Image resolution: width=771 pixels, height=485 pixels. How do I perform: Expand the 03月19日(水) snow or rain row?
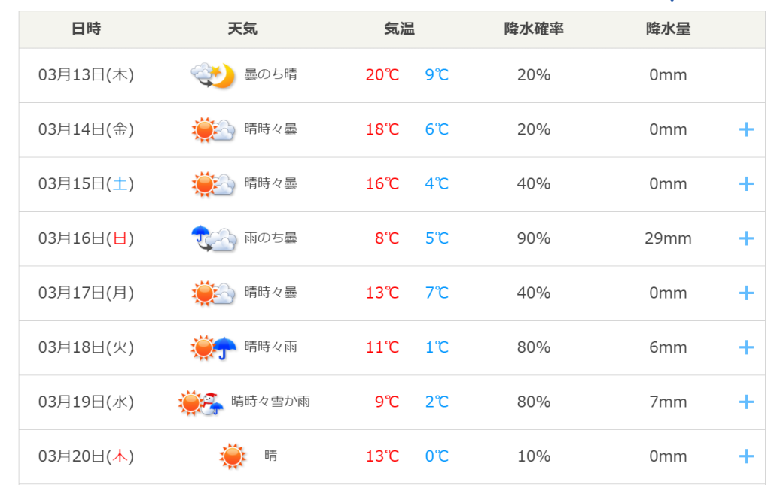pos(746,402)
